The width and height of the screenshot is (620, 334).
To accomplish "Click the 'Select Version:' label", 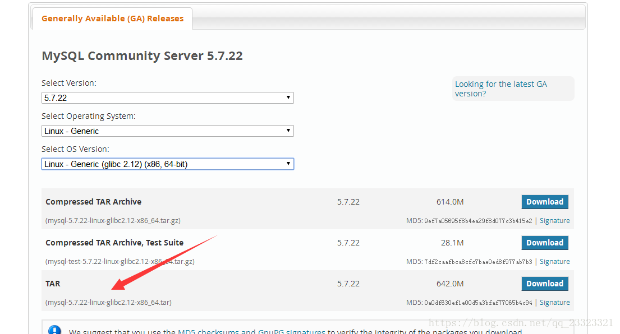I will click(x=69, y=83).
